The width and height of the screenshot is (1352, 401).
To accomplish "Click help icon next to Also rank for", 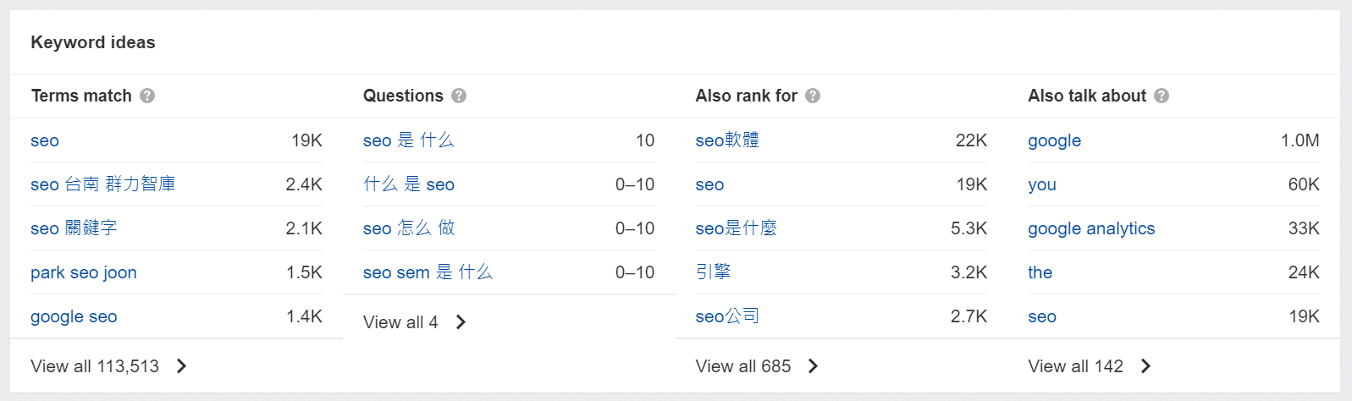I will point(813,96).
